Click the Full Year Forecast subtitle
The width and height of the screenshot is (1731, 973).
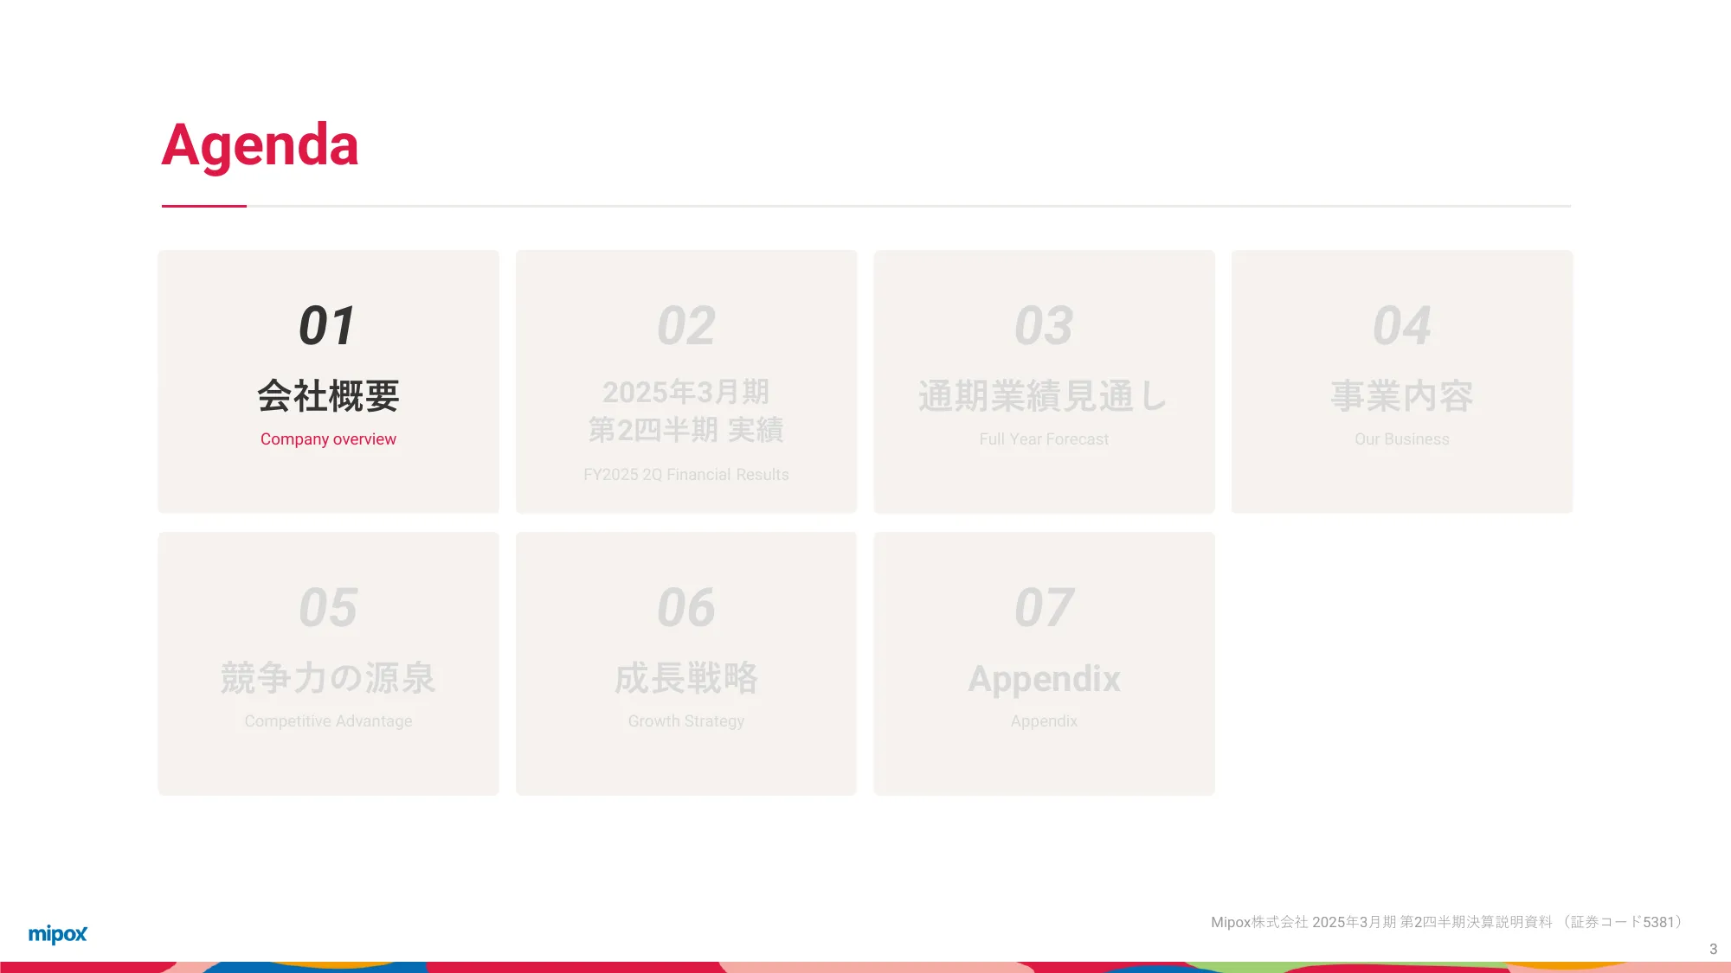[1044, 439]
